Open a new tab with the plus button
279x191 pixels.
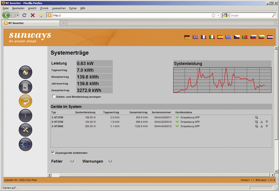(x=63, y=23)
